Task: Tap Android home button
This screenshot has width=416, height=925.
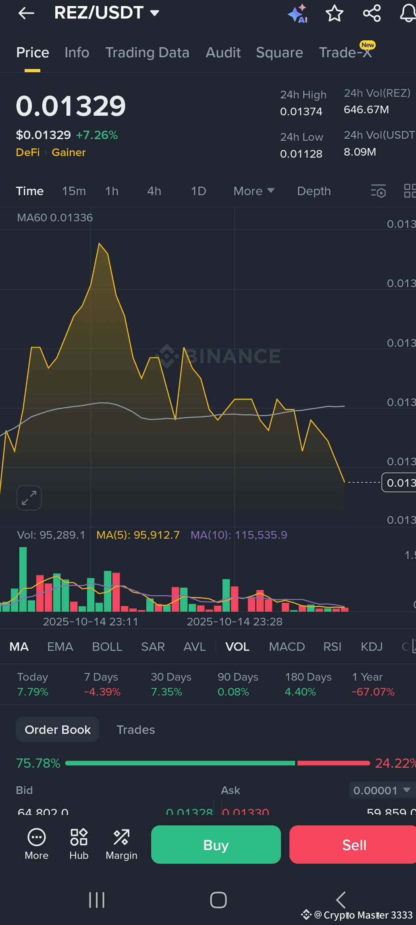Action: 218,900
